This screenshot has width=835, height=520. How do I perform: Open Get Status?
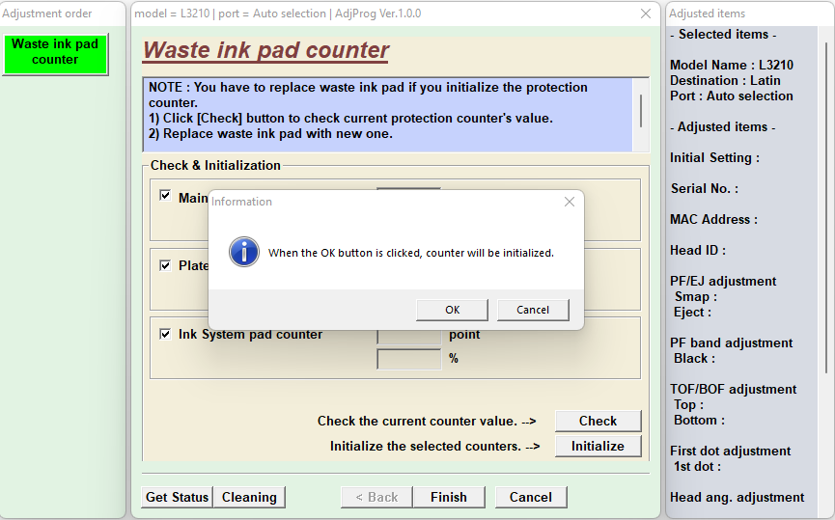coord(177,497)
